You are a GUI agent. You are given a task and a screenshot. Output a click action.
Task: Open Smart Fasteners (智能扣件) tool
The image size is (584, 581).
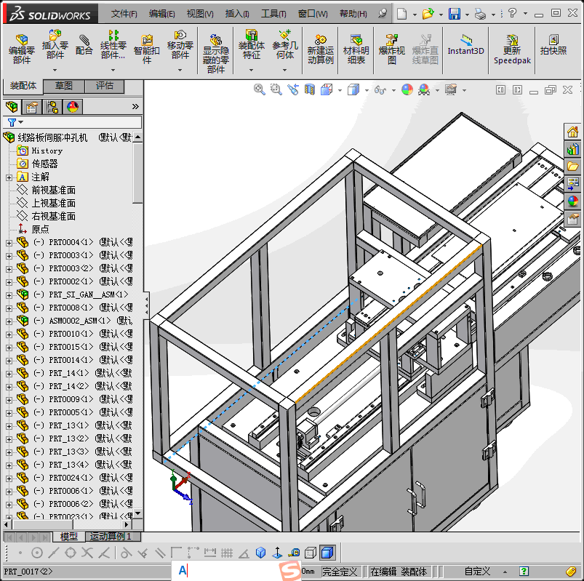point(147,49)
